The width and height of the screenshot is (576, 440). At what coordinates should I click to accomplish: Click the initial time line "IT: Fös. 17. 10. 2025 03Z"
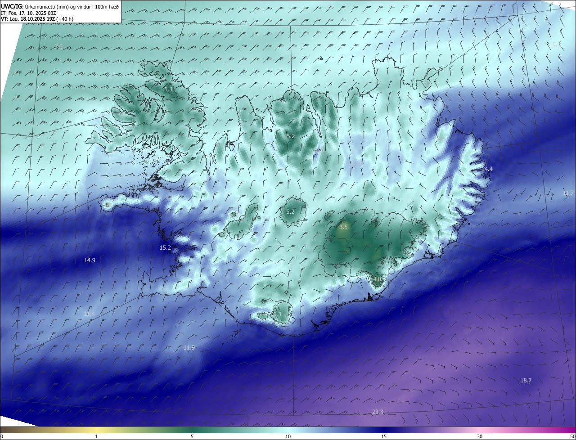pos(28,13)
